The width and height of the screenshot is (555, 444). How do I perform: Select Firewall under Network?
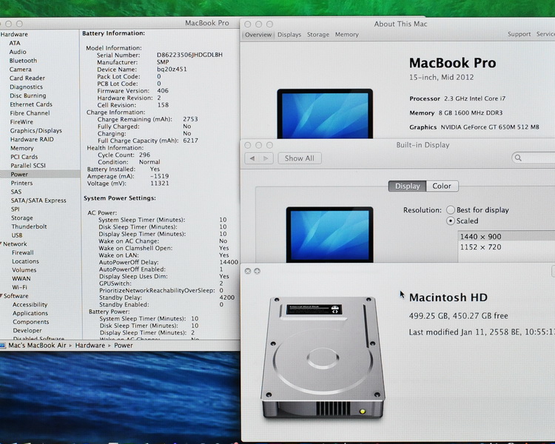coord(23,252)
